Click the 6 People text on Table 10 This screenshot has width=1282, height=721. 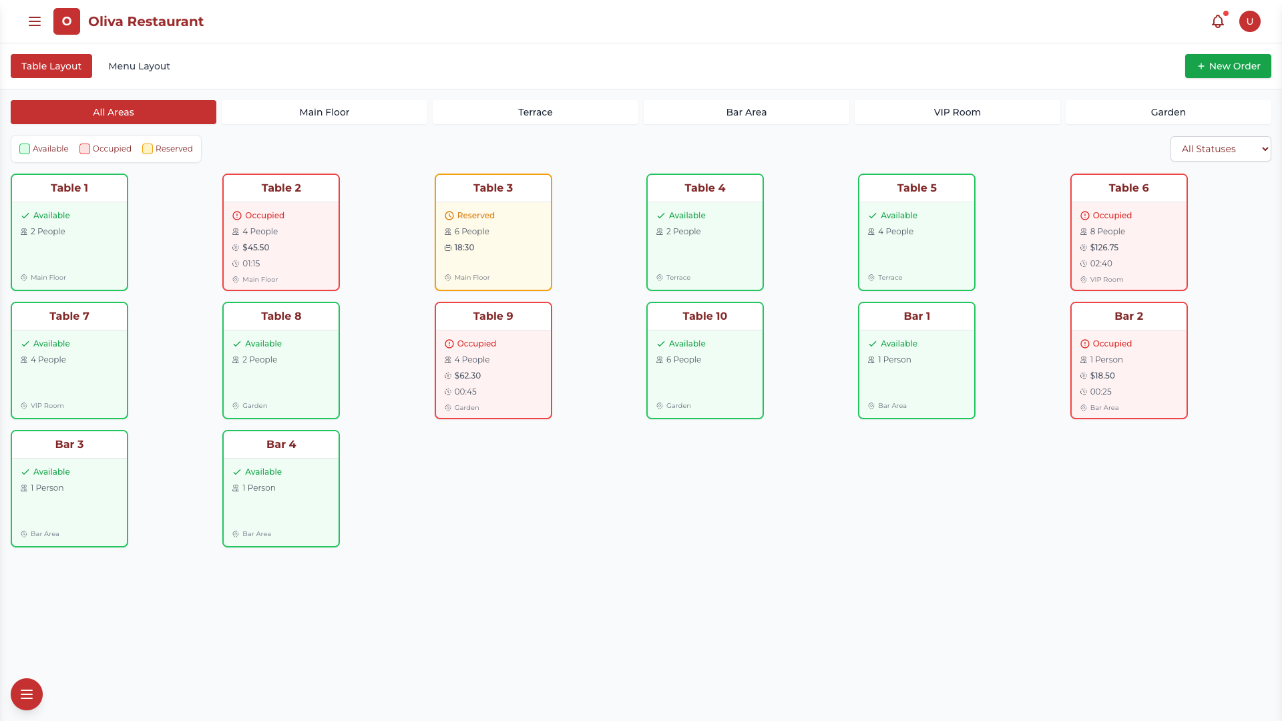tap(684, 360)
